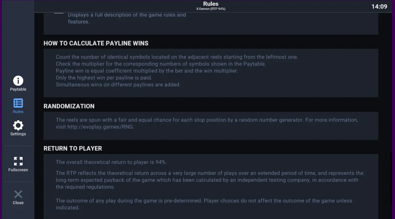Select the Rules list icon
Screen dimensions: 395x219
18,103
